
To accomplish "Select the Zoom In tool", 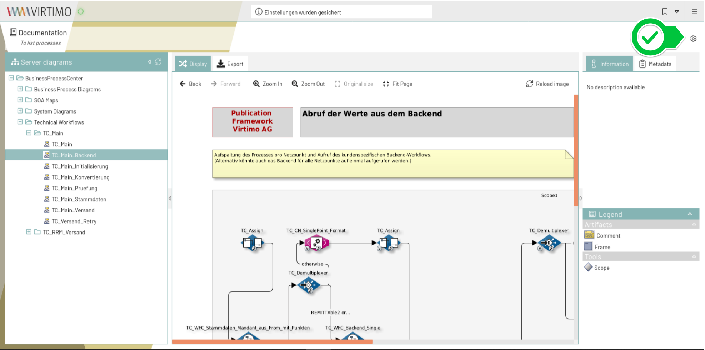I will 267,84.
